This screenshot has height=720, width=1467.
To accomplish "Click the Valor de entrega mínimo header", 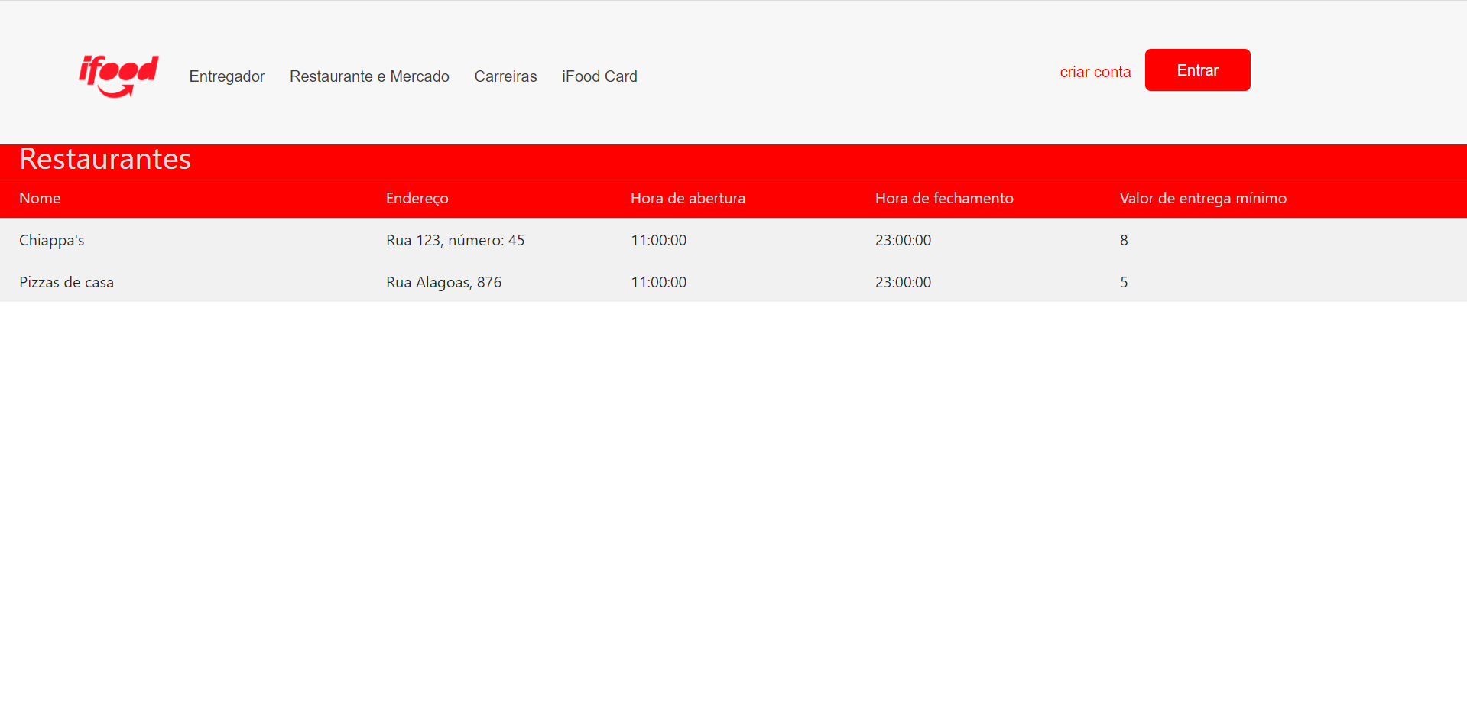I will tap(1202, 198).
